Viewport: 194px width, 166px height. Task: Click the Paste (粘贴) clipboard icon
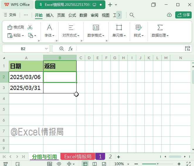click(x=10, y=35)
